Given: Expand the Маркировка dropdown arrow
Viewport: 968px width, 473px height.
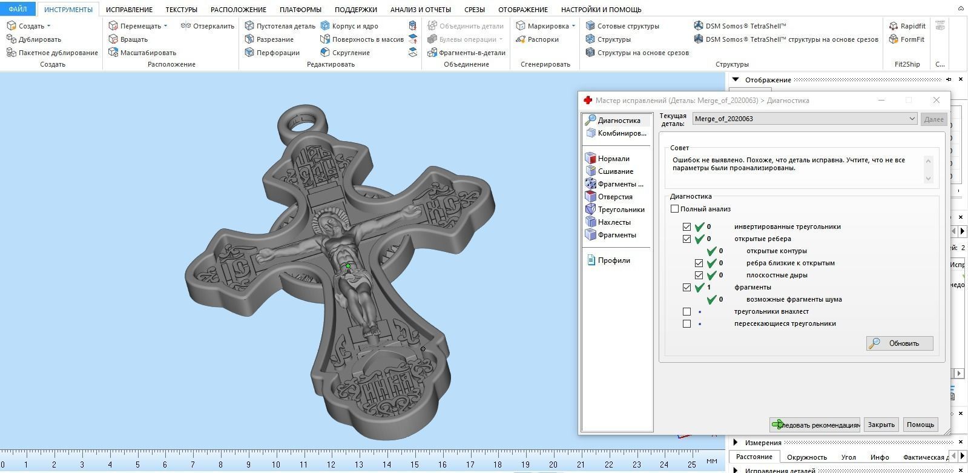Looking at the screenshot, I should point(573,26).
